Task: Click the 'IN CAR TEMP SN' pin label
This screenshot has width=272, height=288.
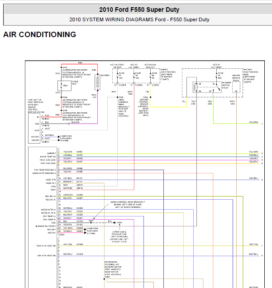Action: [48, 157]
